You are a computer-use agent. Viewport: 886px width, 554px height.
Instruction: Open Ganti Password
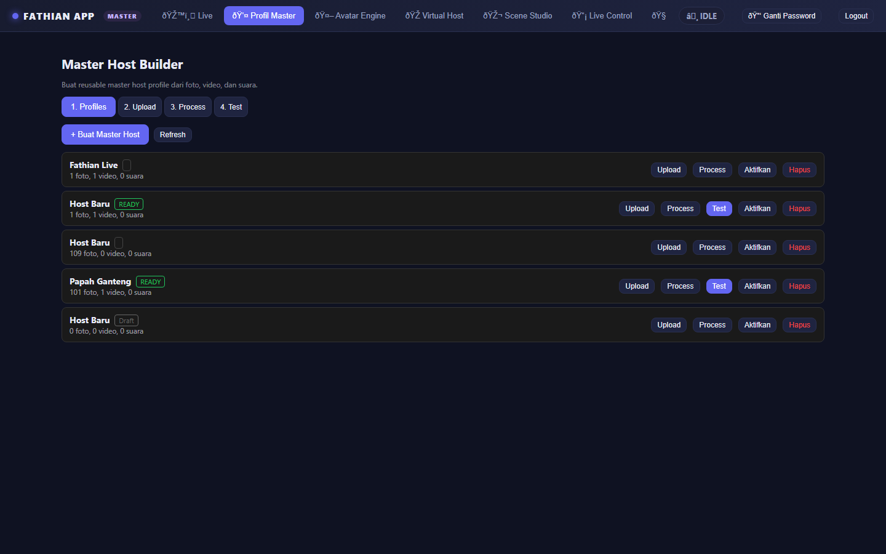point(781,16)
